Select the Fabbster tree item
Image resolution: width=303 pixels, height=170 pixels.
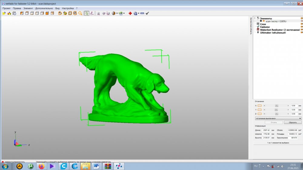pyautogui.click(x=265, y=27)
